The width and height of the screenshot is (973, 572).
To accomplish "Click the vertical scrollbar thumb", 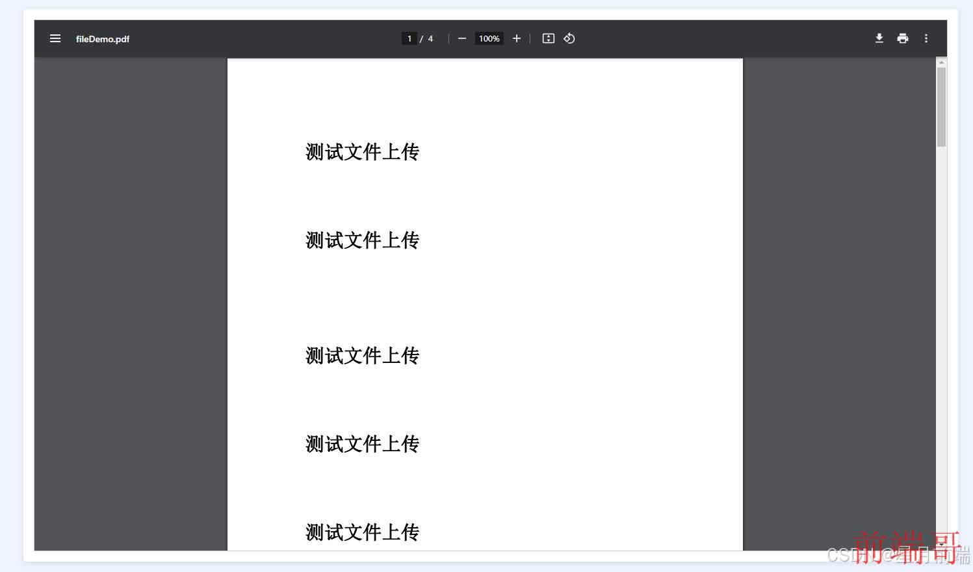I will pos(941,107).
